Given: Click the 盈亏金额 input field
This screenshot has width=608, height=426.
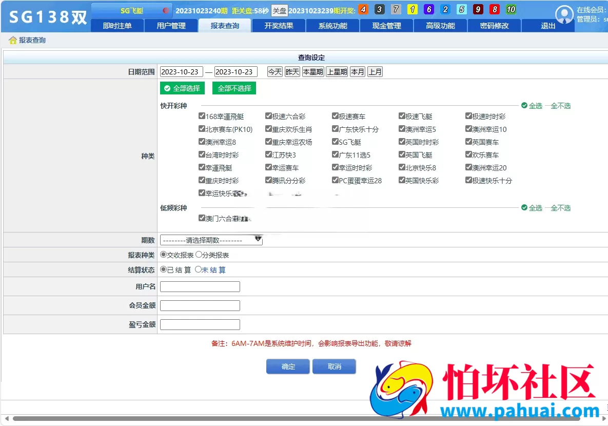Looking at the screenshot, I should click(200, 324).
